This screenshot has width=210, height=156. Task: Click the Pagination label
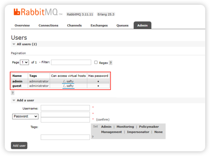pyautogui.click(x=18, y=53)
